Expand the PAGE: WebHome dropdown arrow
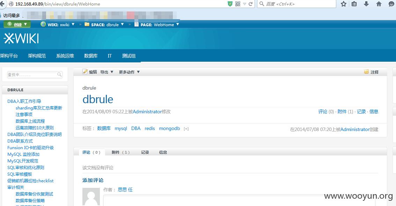Image resolution: width=396 pixels, height=206 pixels. point(177,24)
